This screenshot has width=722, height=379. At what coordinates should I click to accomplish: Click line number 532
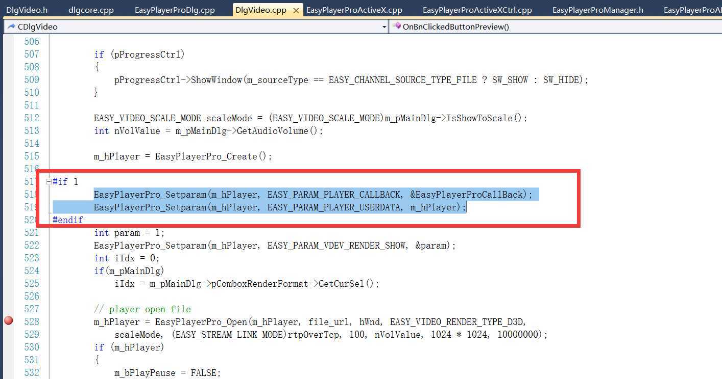coord(32,372)
